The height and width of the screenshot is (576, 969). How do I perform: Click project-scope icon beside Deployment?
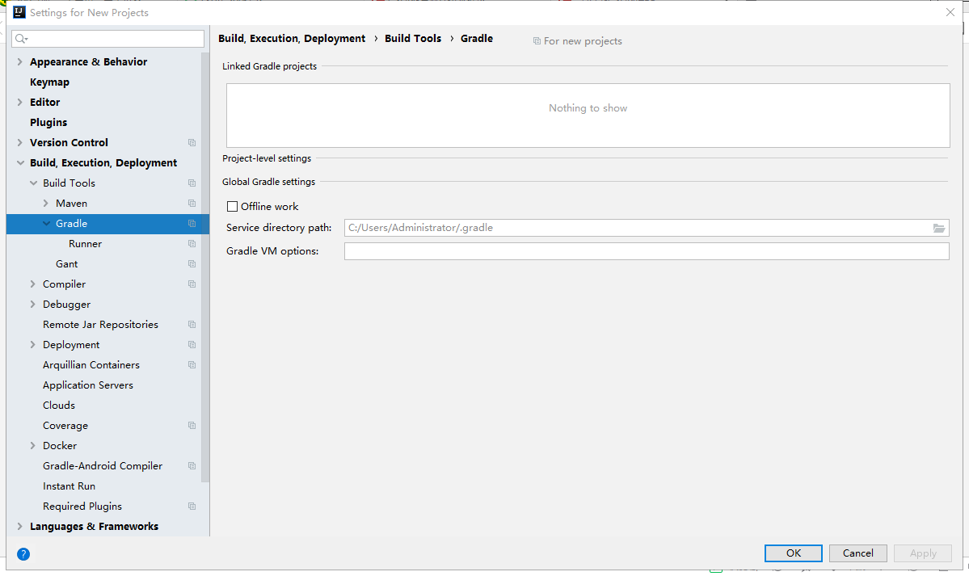(x=192, y=345)
